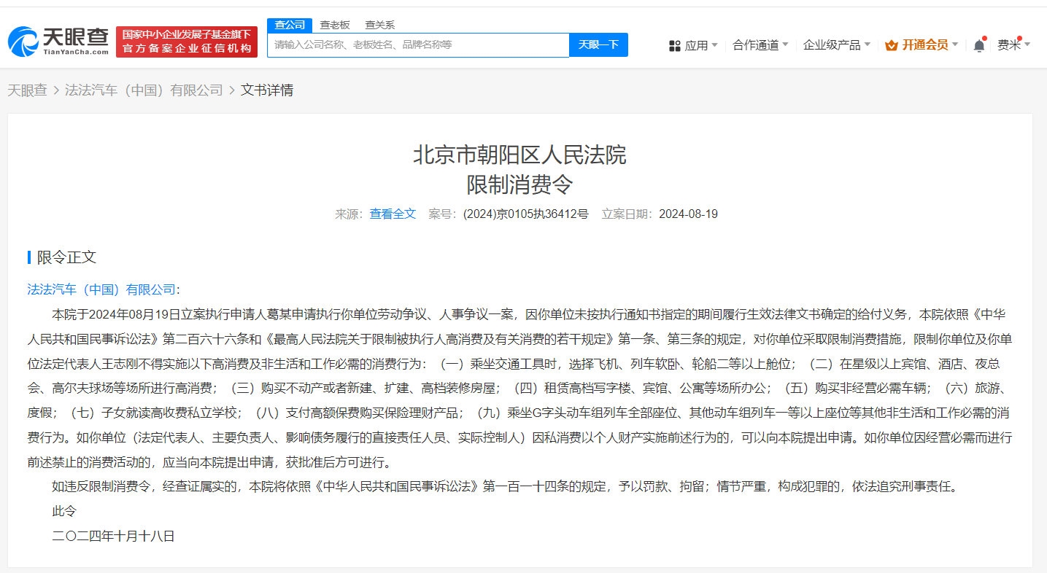Switch to the 查关系 tab

tap(379, 25)
